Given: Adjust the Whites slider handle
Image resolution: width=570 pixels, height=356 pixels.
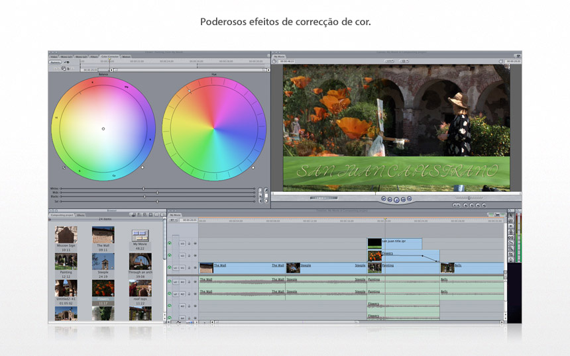Looking at the screenshot, I should point(143,189).
